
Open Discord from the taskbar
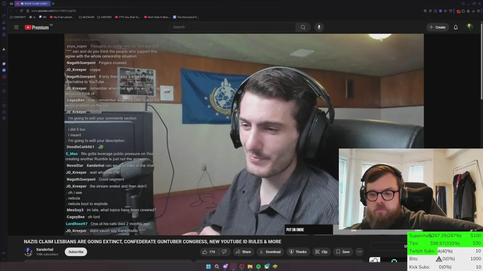225,266
